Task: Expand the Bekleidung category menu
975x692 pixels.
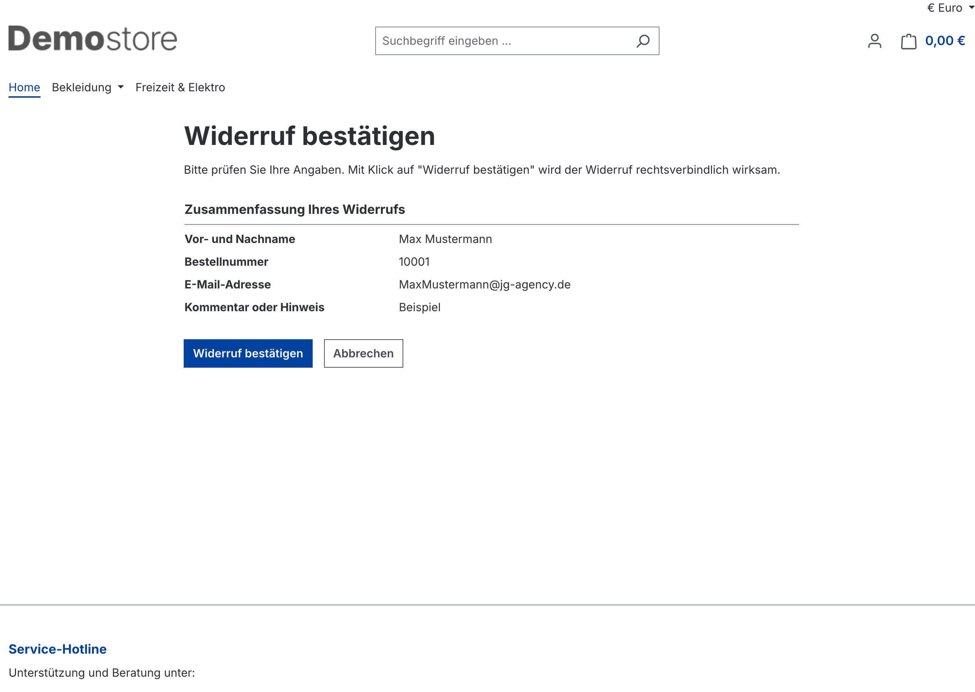Action: click(x=82, y=87)
